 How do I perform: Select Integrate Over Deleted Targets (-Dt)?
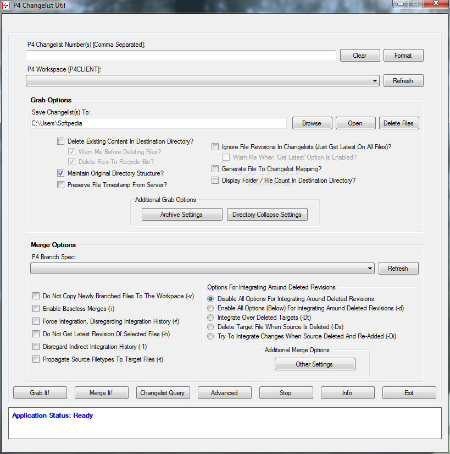click(x=210, y=318)
